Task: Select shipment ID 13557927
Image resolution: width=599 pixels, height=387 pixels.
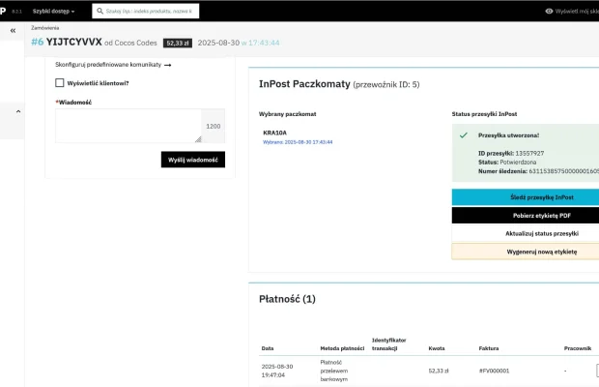Action: (529, 153)
